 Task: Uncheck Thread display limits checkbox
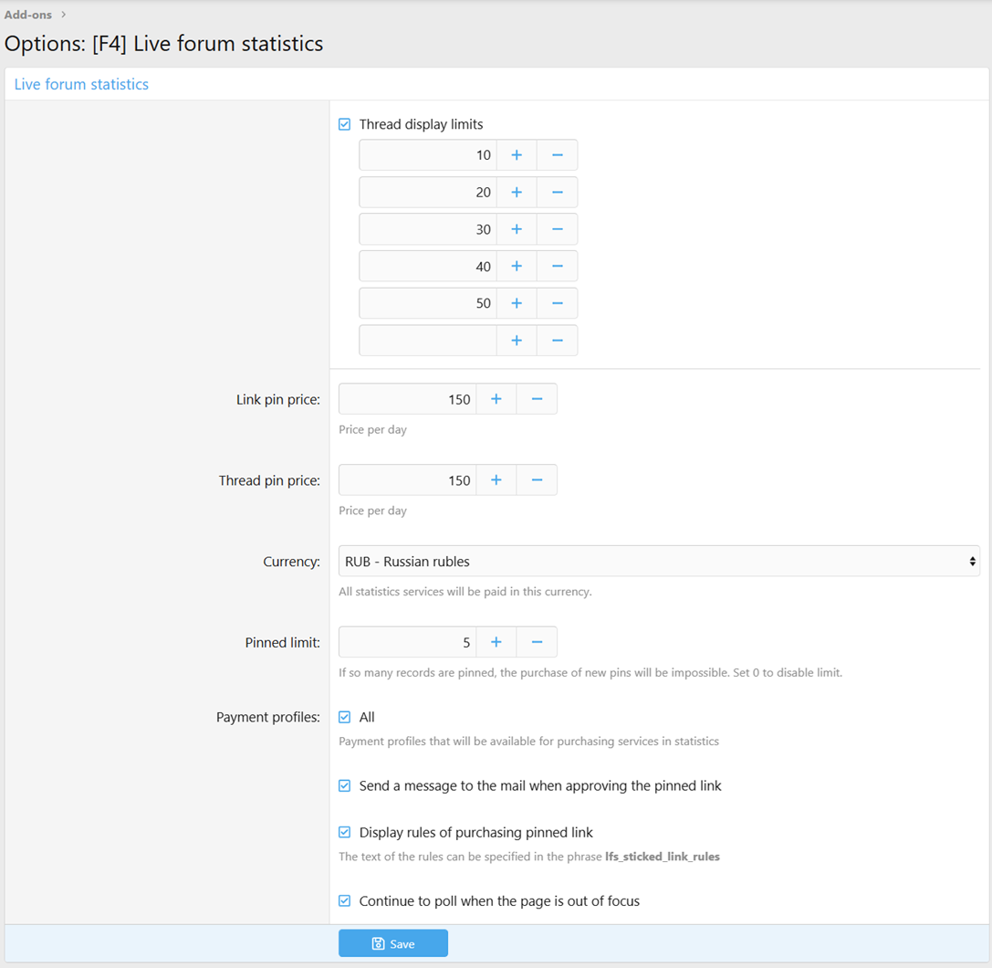(345, 124)
